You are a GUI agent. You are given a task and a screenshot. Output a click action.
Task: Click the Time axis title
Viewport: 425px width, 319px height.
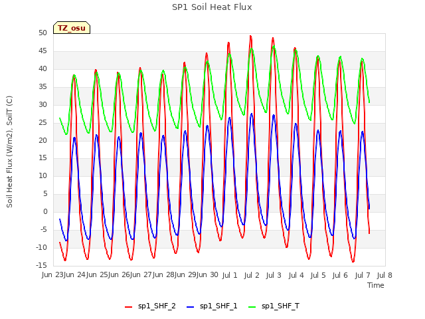(376, 285)
